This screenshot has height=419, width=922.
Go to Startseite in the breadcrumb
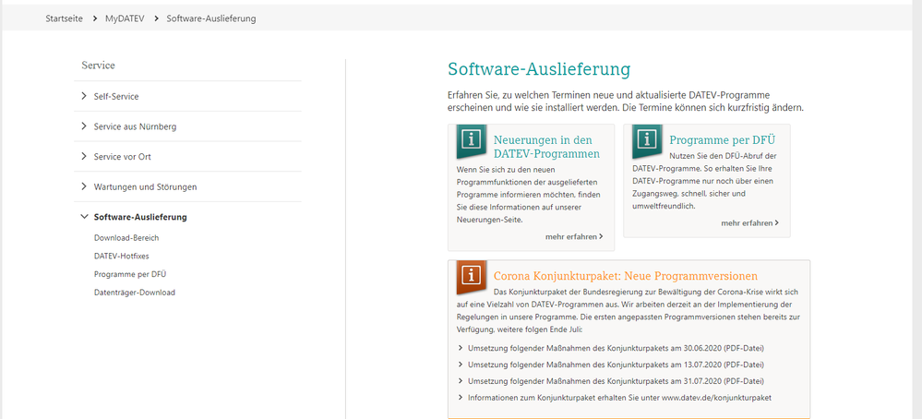pyautogui.click(x=65, y=18)
